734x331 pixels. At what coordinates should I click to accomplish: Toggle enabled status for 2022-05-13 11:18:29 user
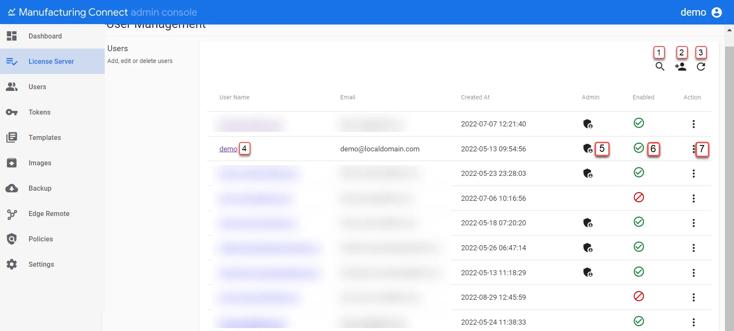[x=639, y=271]
